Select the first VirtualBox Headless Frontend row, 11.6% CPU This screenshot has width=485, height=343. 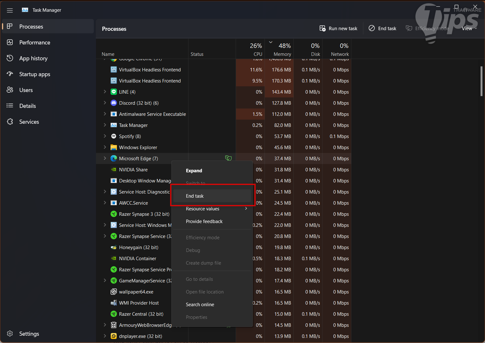pyautogui.click(x=224, y=69)
